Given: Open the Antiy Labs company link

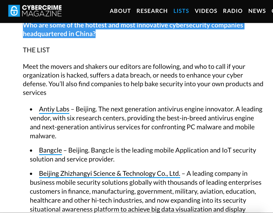Looking at the screenshot, I should pyautogui.click(x=54, y=109).
